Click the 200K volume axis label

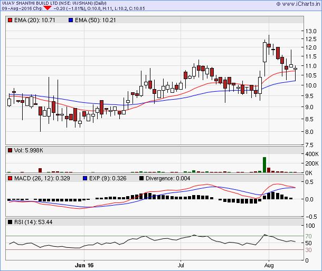click(x=312, y=163)
